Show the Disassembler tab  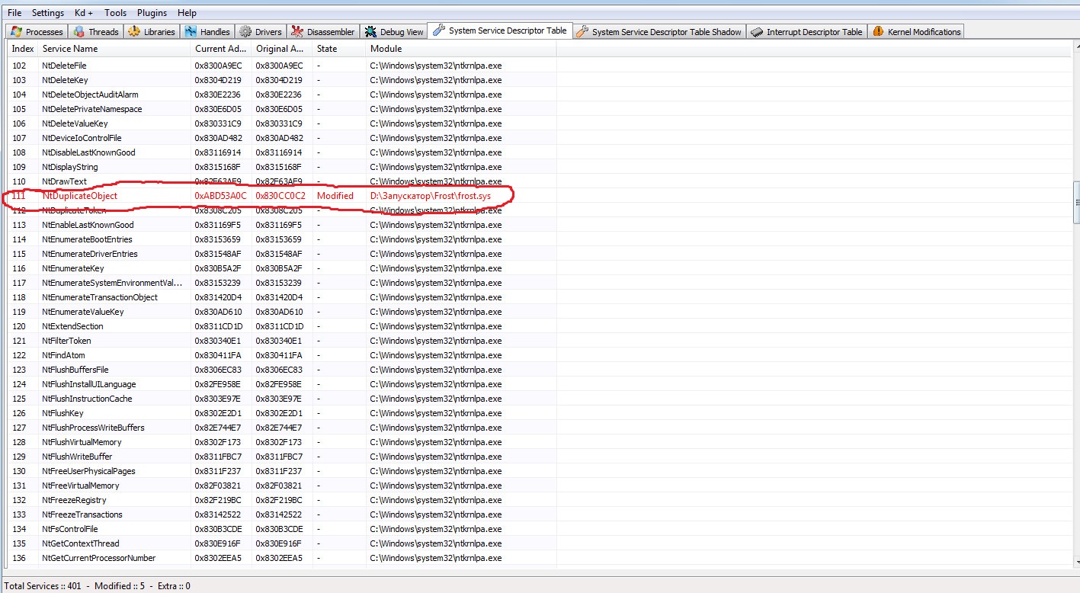pyautogui.click(x=322, y=32)
